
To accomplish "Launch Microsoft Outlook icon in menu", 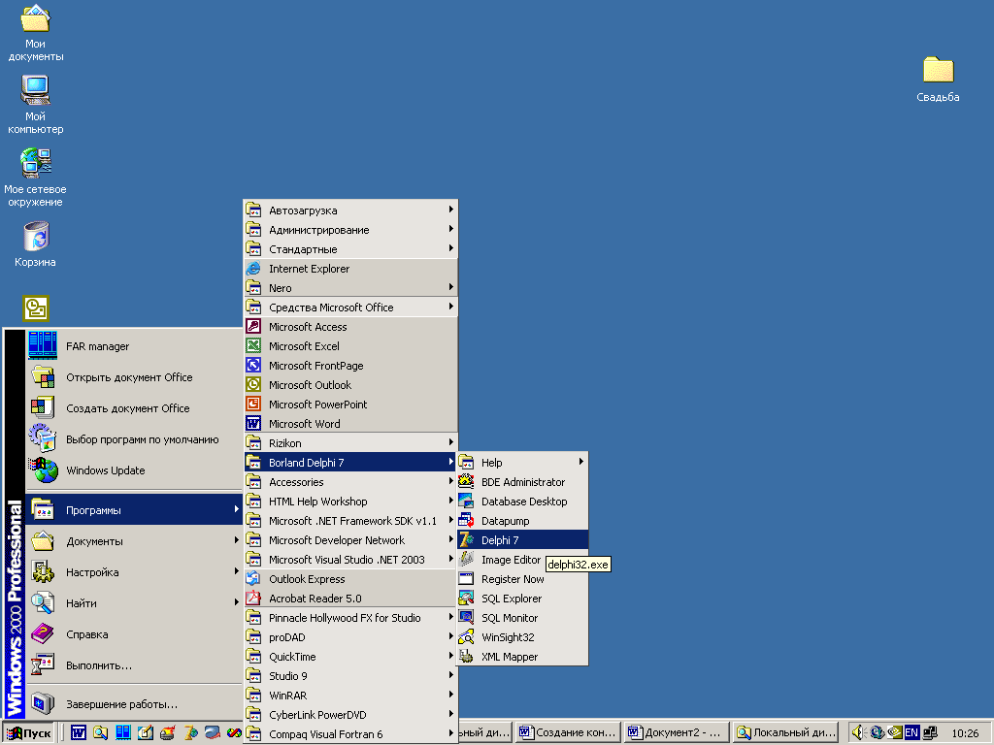I will point(253,384).
